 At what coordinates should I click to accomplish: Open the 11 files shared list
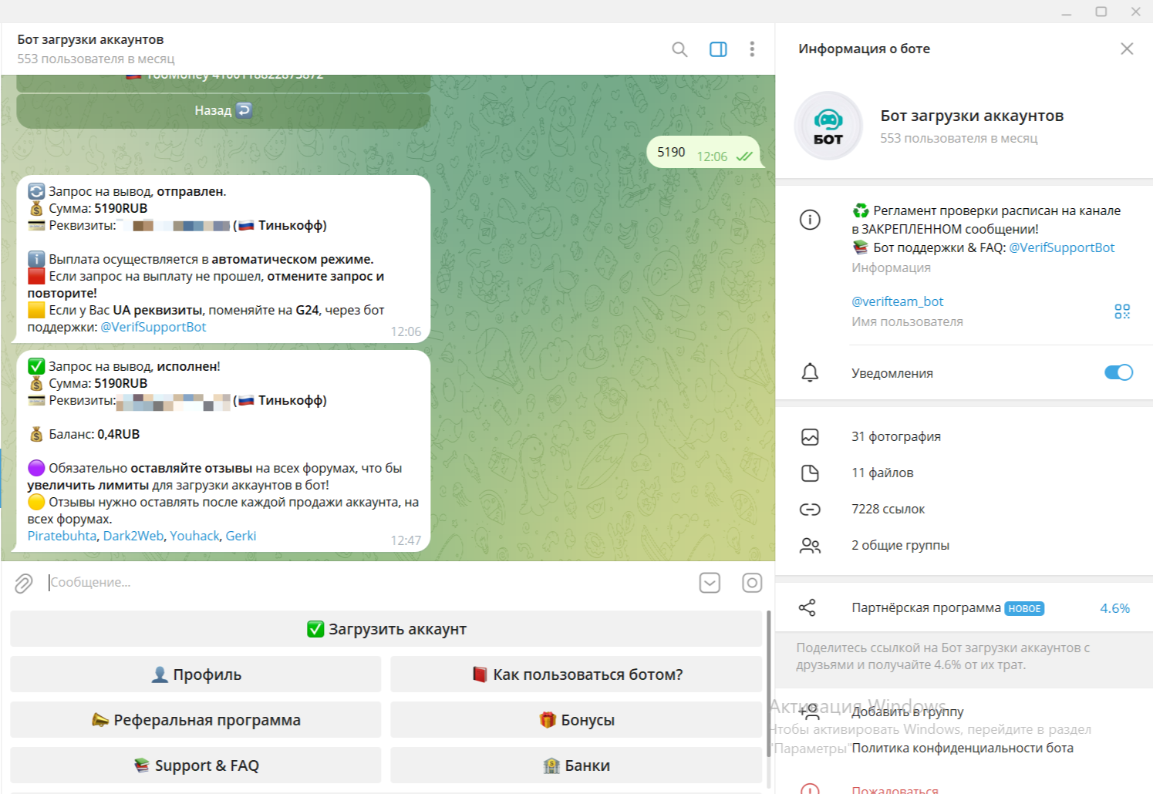(x=882, y=473)
